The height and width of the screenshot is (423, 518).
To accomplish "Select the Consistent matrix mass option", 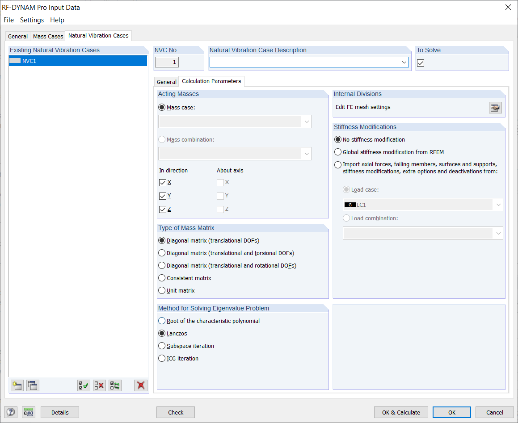I will tap(161, 278).
